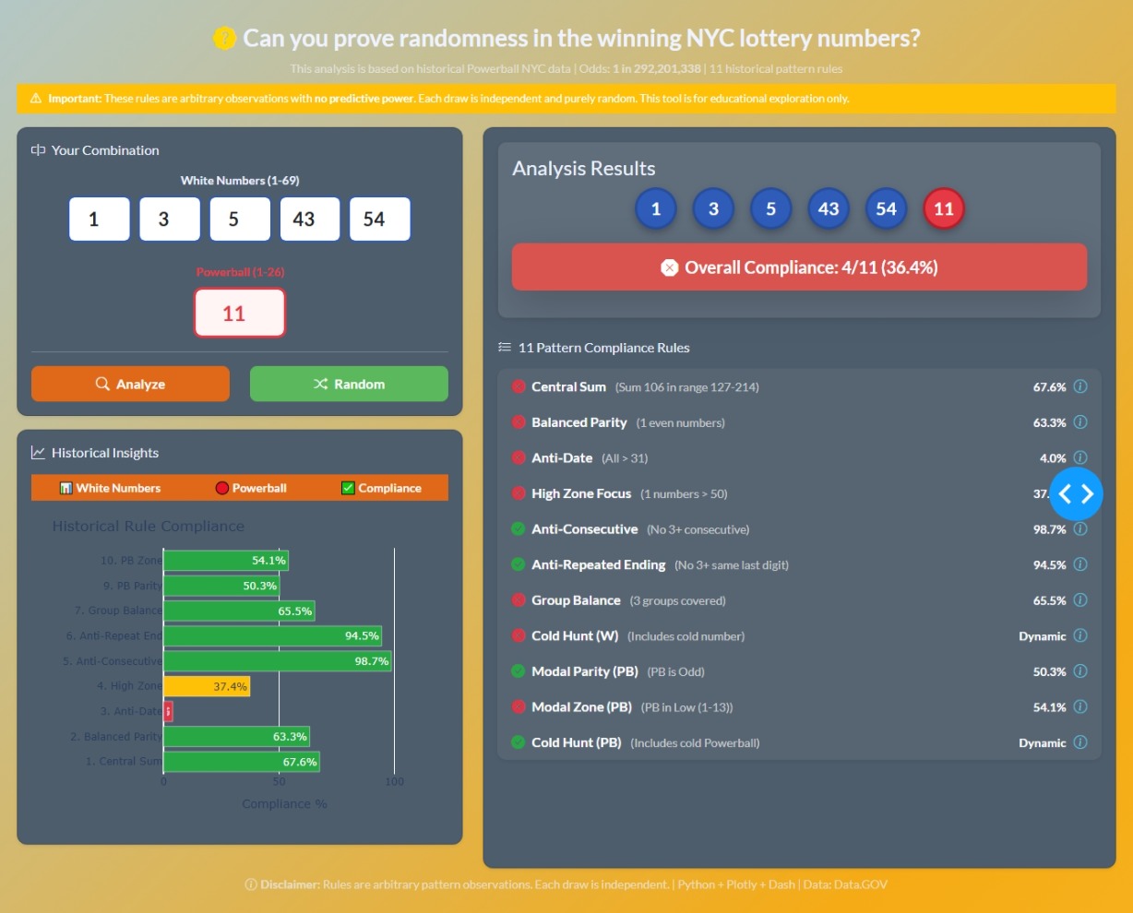The width and height of the screenshot is (1133, 913).
Task: Click the red fail icon beside Modal Zone (PB)
Action: [519, 706]
